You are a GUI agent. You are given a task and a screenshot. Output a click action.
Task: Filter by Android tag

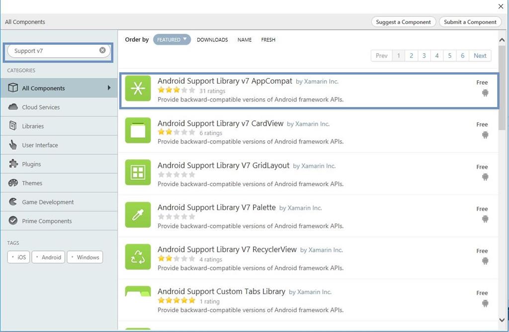point(48,257)
